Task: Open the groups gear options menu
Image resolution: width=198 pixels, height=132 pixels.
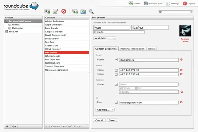Action: click(14, 126)
